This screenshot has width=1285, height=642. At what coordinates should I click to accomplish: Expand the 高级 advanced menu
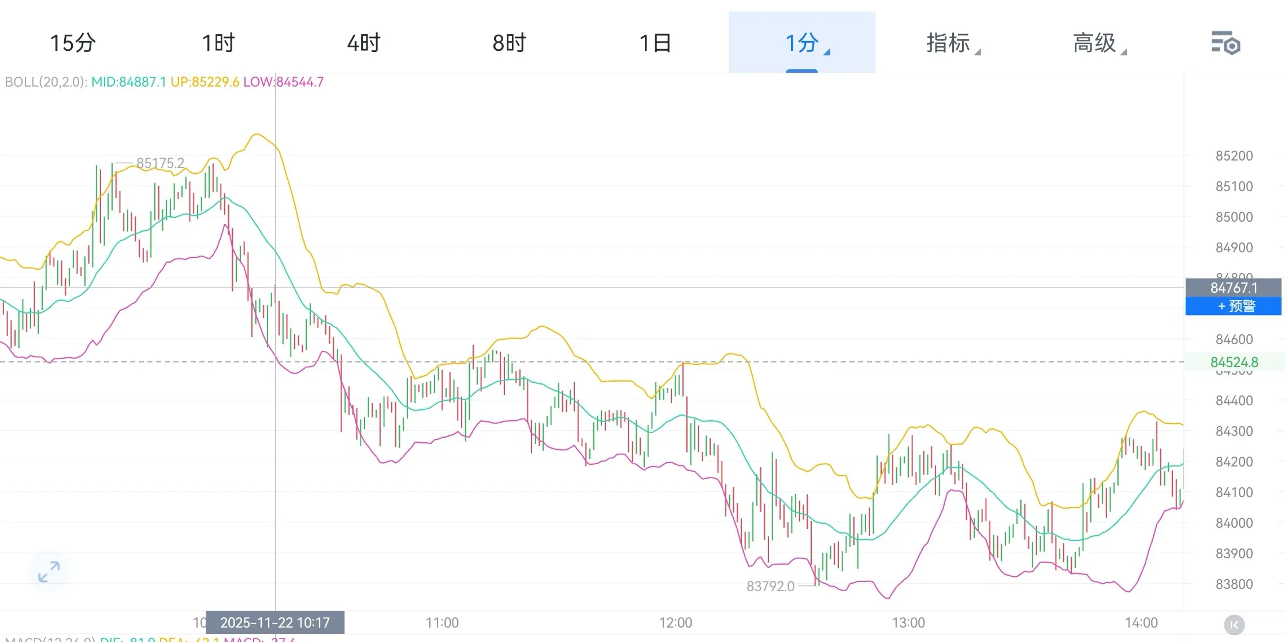(1095, 43)
